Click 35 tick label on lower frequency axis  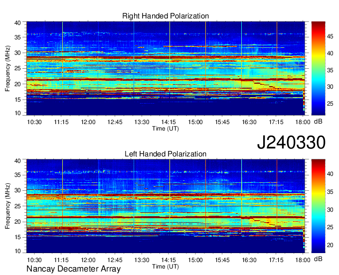(18, 175)
